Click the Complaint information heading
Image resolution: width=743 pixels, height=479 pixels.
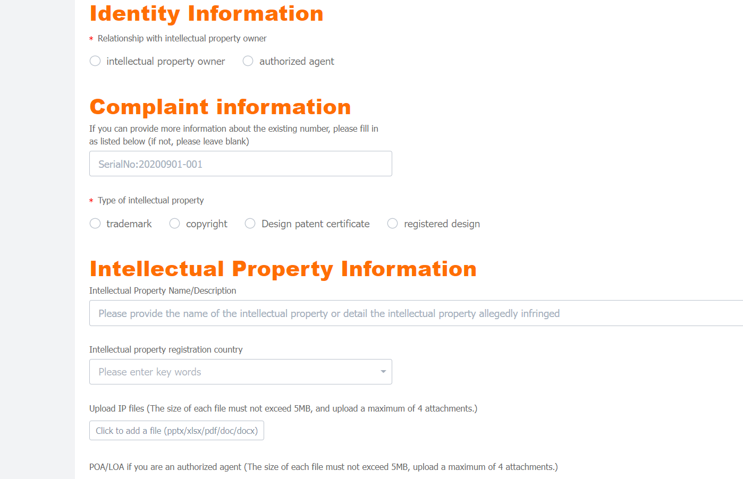221,107
